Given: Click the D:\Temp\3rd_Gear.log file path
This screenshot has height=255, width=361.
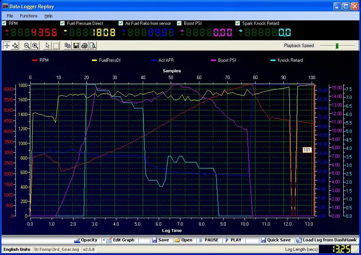Looking at the screenshot, I should (57, 249).
